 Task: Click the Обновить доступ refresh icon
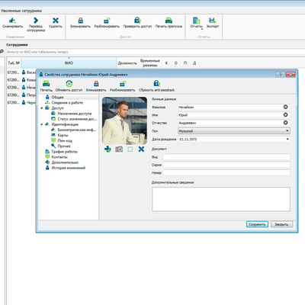click(69, 84)
